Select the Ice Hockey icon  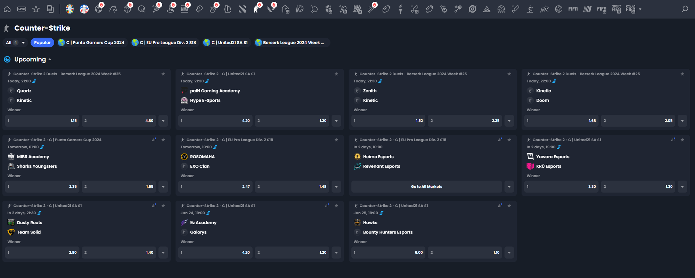point(214,9)
